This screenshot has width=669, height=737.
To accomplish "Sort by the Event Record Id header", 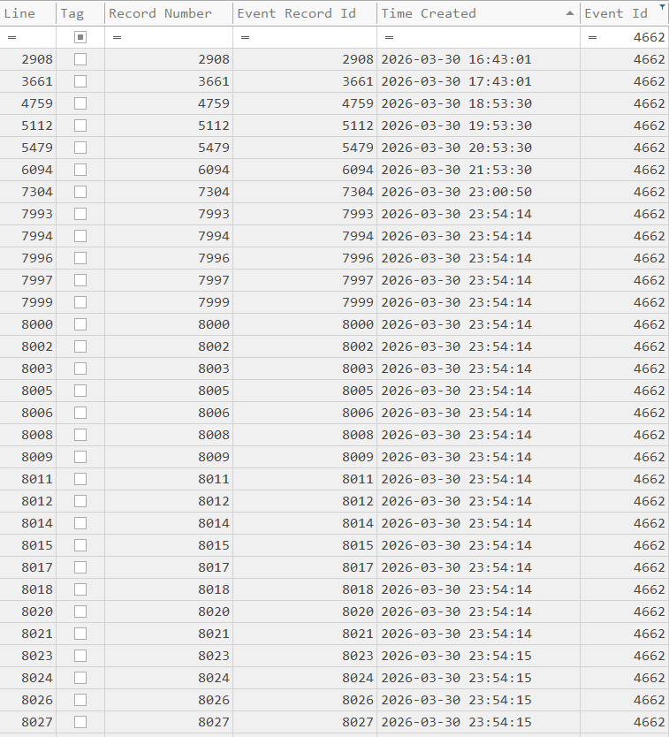I will click(305, 13).
